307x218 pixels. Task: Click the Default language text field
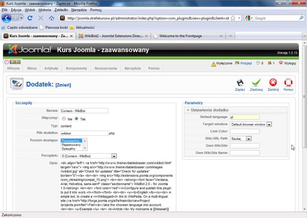coord(244,117)
